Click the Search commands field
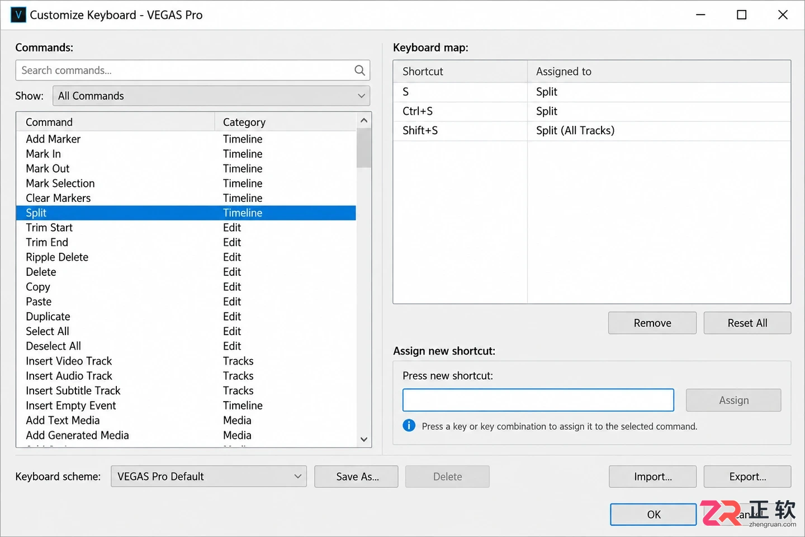The image size is (805, 537). (x=193, y=70)
